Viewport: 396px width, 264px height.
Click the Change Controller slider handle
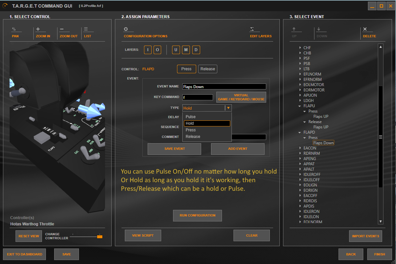[100, 237]
